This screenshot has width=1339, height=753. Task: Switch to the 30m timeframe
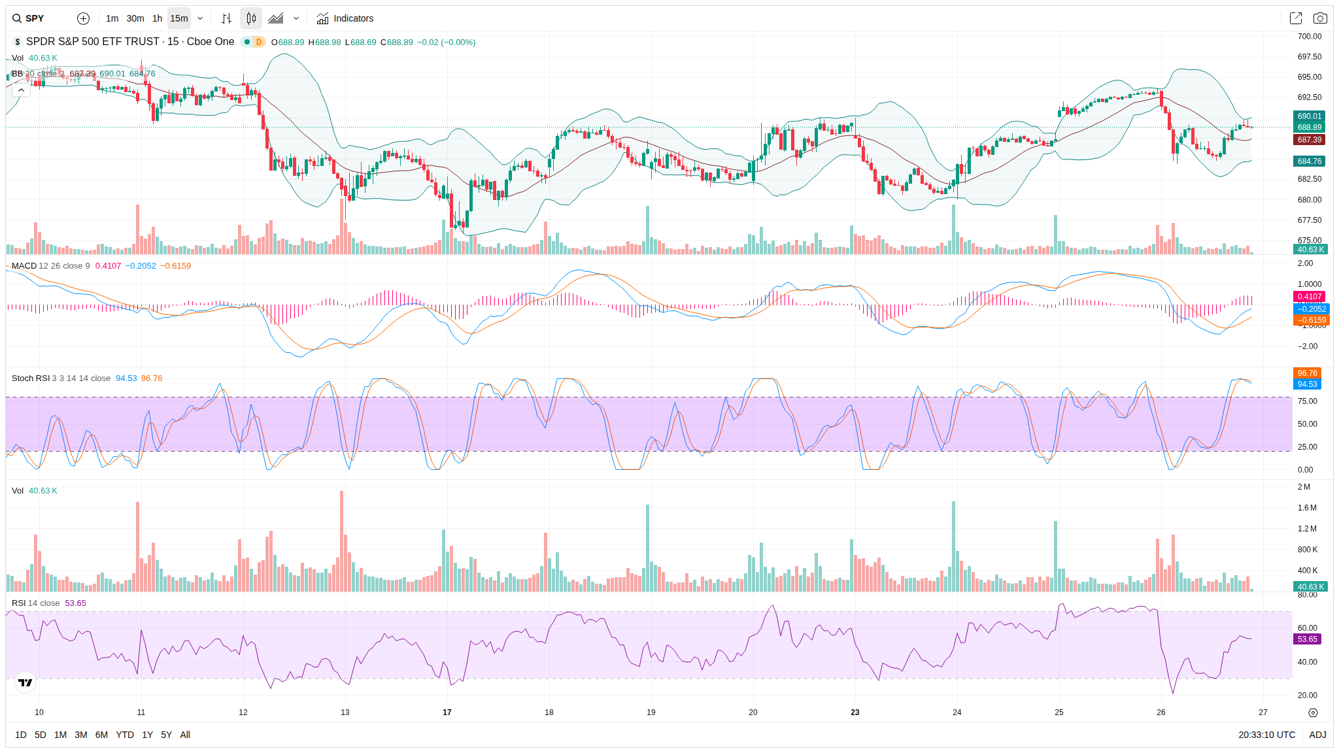pyautogui.click(x=135, y=18)
